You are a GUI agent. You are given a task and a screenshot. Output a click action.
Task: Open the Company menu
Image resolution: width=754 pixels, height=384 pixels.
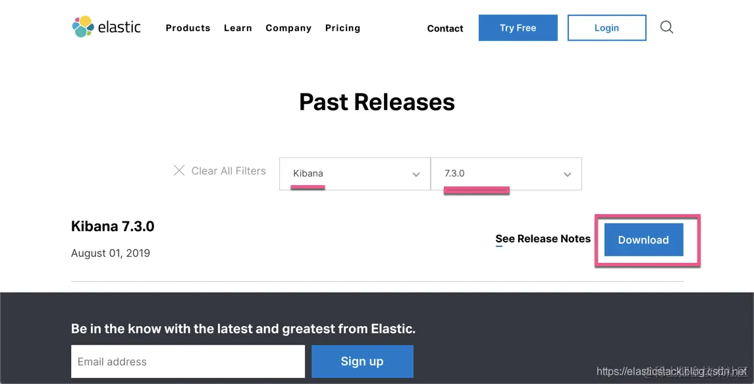(x=288, y=28)
